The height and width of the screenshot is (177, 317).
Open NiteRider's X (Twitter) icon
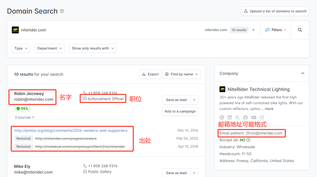click(x=237, y=117)
